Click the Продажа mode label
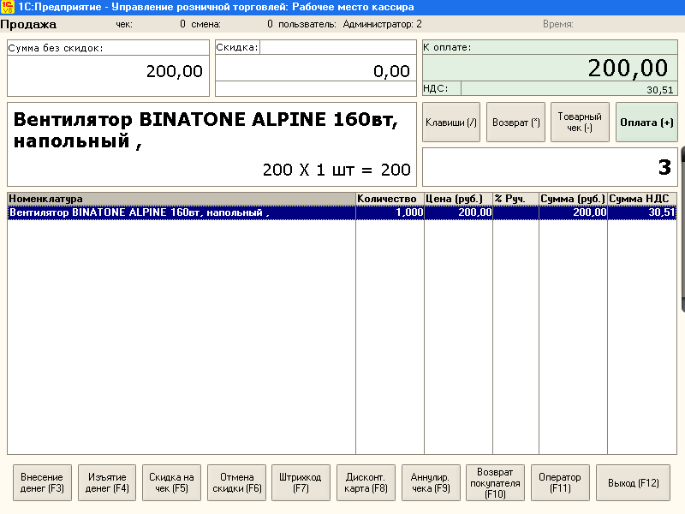Image resolution: width=685 pixels, height=514 pixels. [x=28, y=25]
